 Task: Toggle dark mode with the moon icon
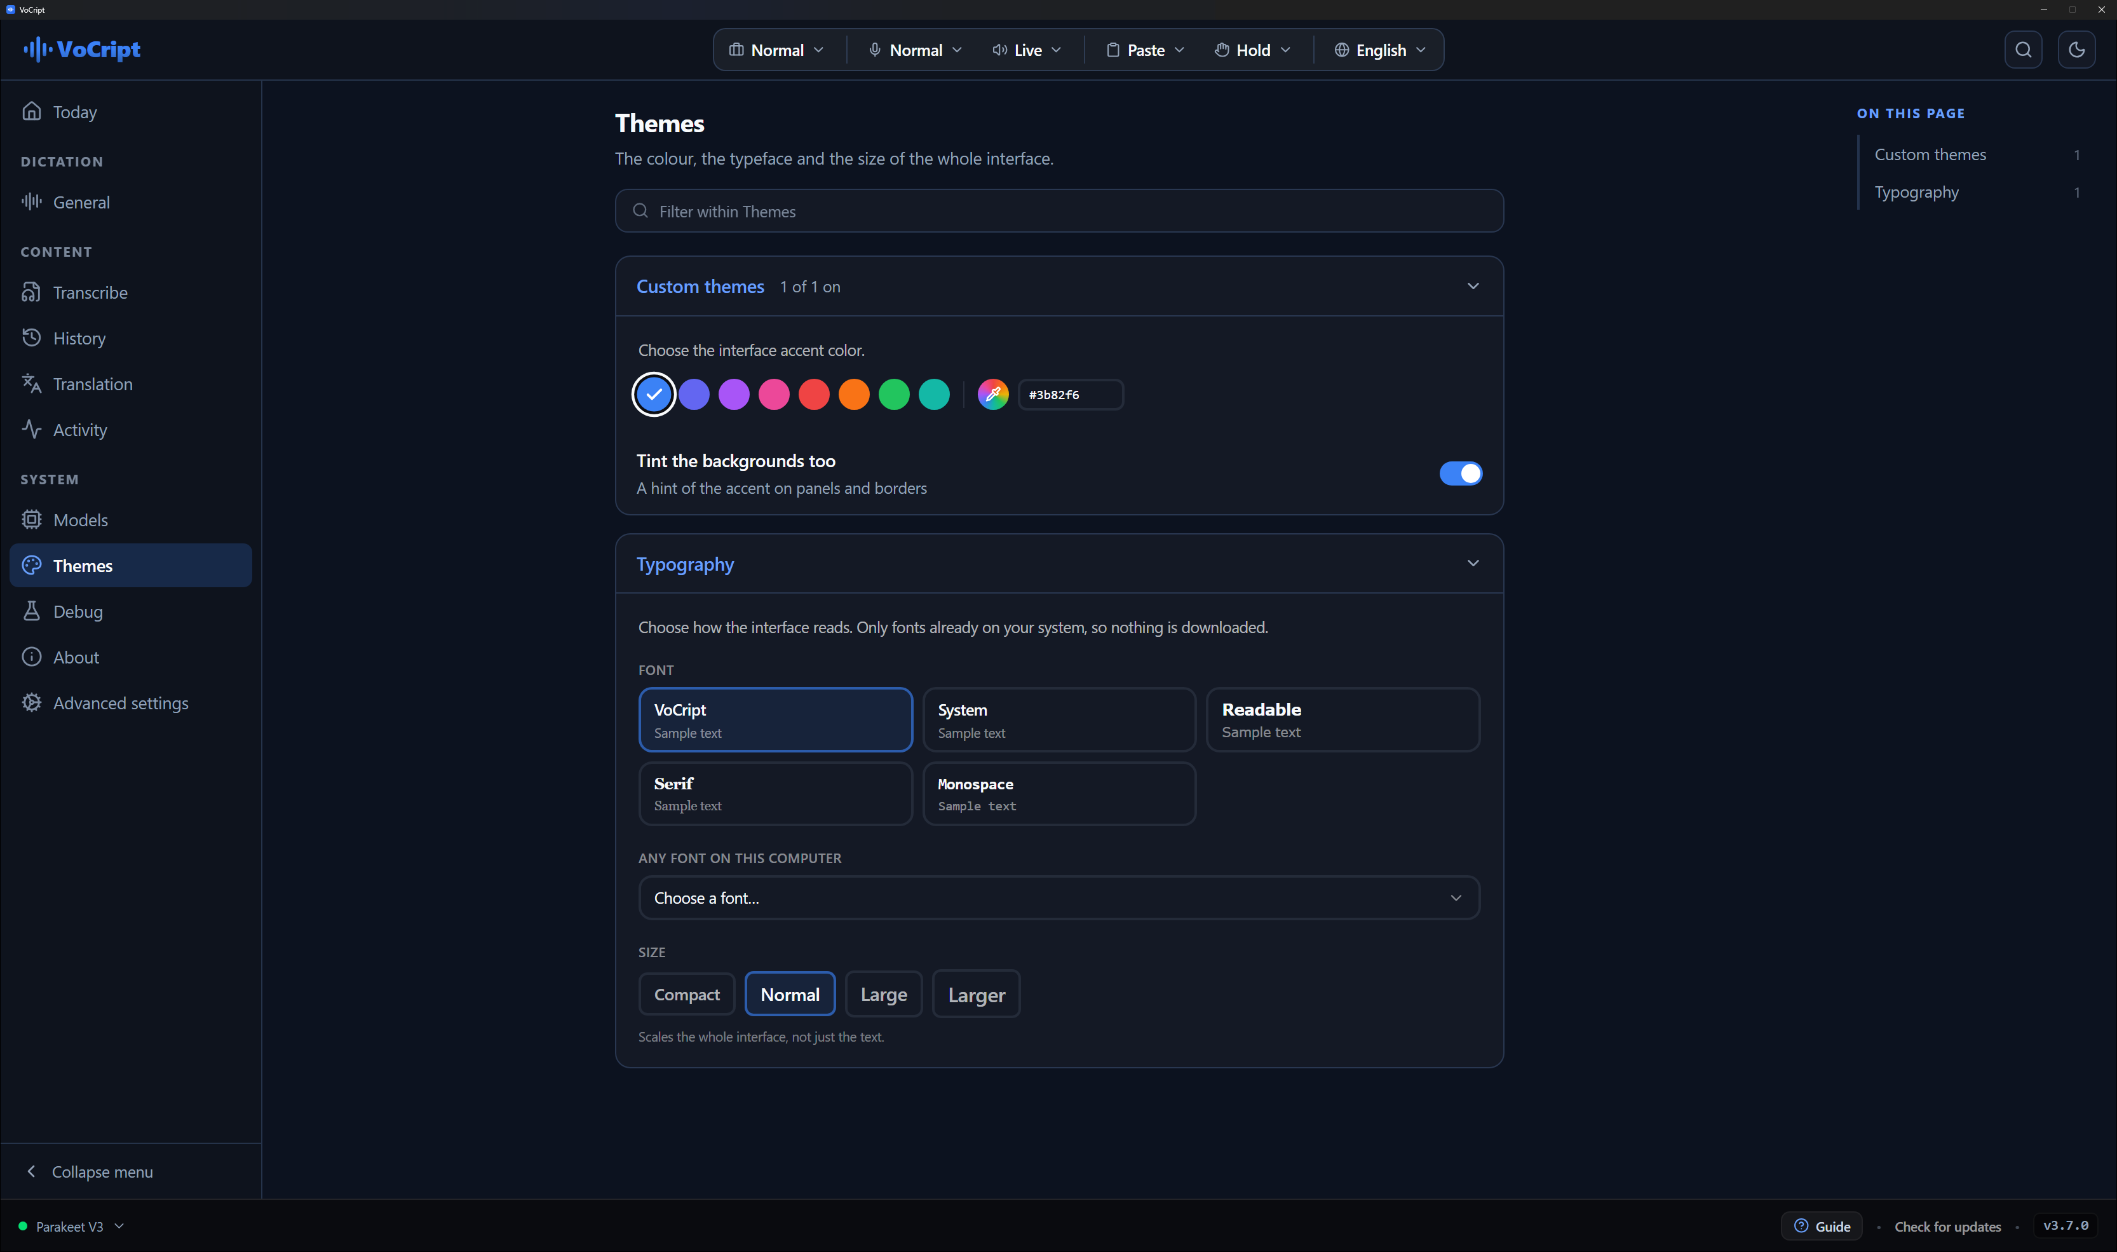[x=2076, y=50]
